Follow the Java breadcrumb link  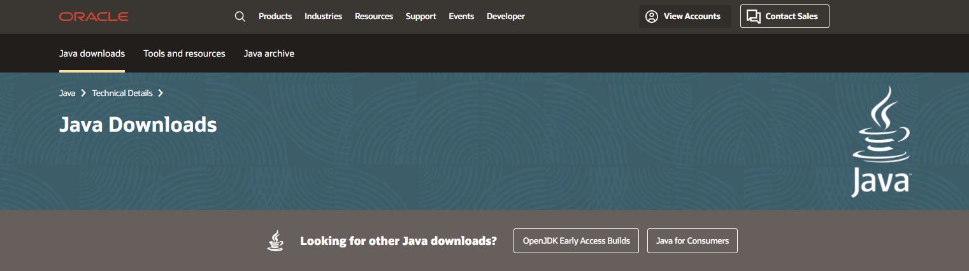click(67, 93)
